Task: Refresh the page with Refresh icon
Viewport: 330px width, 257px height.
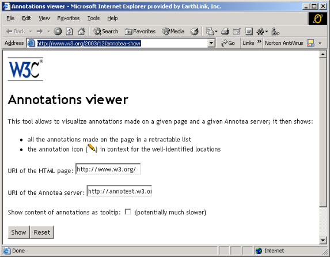Action: [70, 32]
